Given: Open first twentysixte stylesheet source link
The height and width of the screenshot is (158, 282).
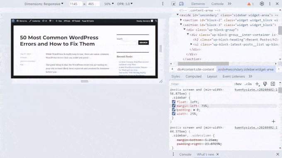Looking at the screenshot, I should click(x=256, y=90).
